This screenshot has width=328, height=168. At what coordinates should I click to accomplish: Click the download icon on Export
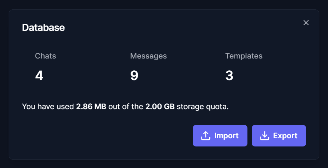264,136
